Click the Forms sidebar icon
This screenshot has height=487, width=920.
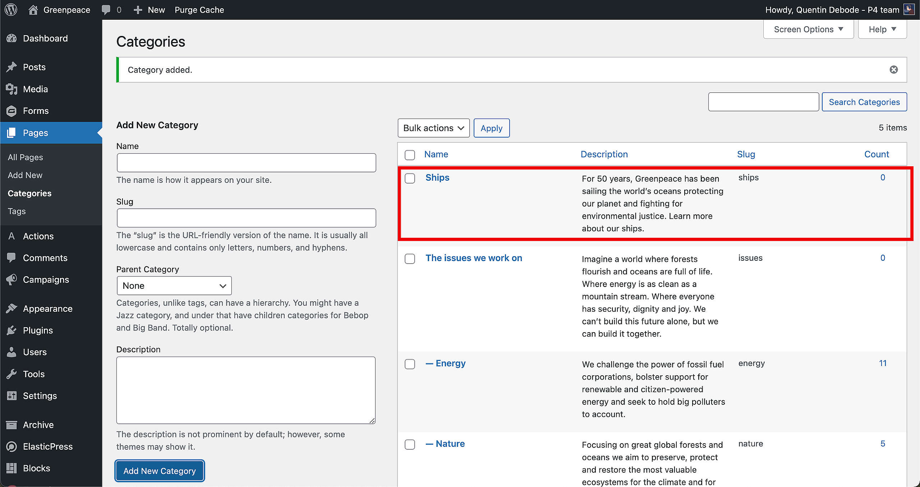coord(11,111)
